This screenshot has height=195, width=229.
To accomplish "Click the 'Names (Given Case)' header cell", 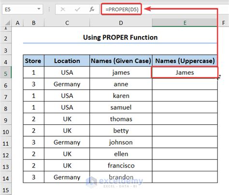I will pos(121,61).
